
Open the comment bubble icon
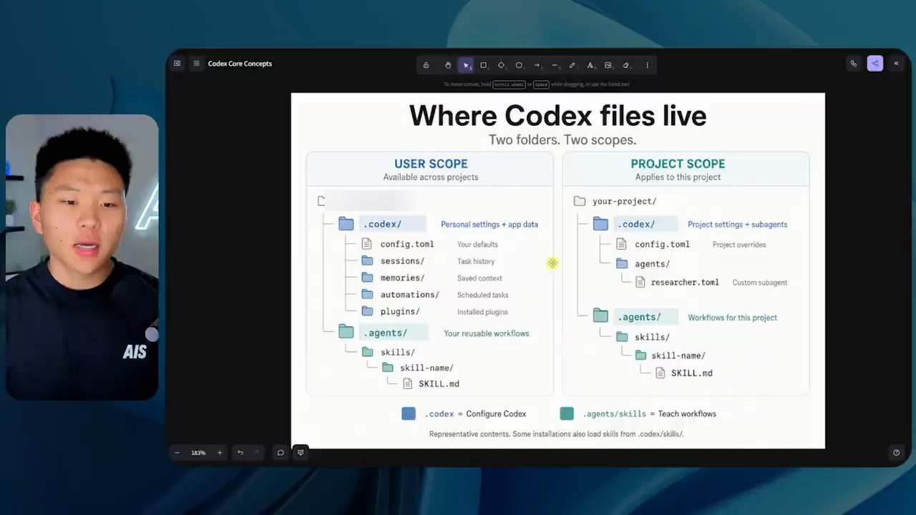click(281, 453)
